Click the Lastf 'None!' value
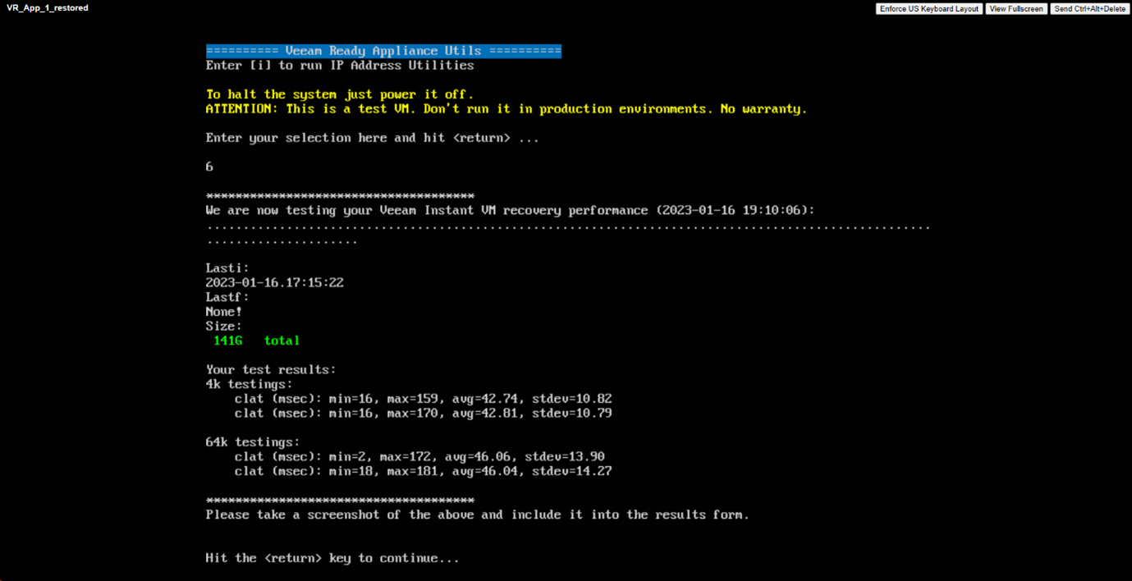The width and height of the screenshot is (1132, 581). point(224,312)
